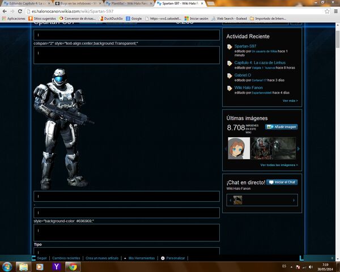This screenshot has height=272, width=340.
Task: Click Seguir in the bottom toolbar
Action: click(x=42, y=258)
